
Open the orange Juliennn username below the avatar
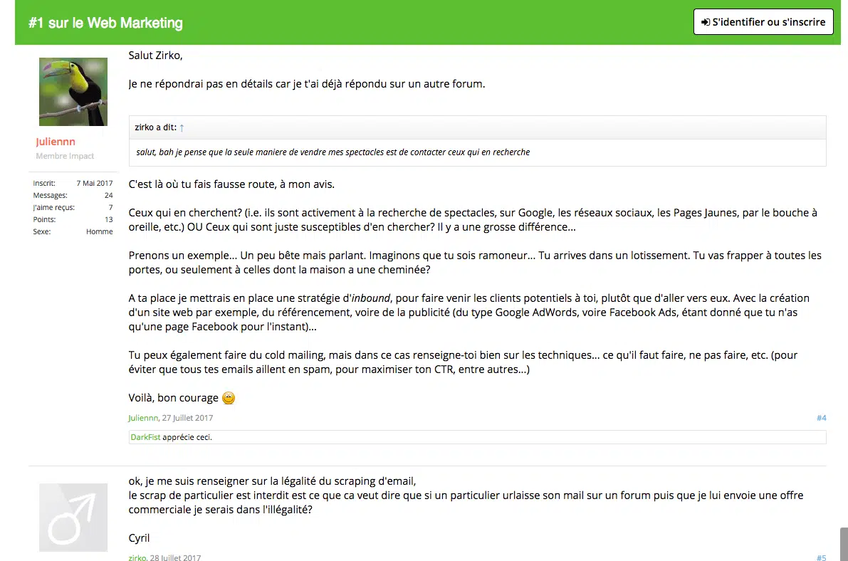pos(56,142)
